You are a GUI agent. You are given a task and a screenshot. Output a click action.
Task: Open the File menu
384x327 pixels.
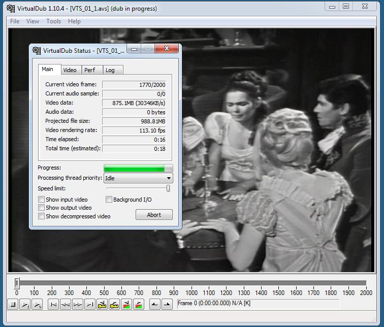coord(15,21)
